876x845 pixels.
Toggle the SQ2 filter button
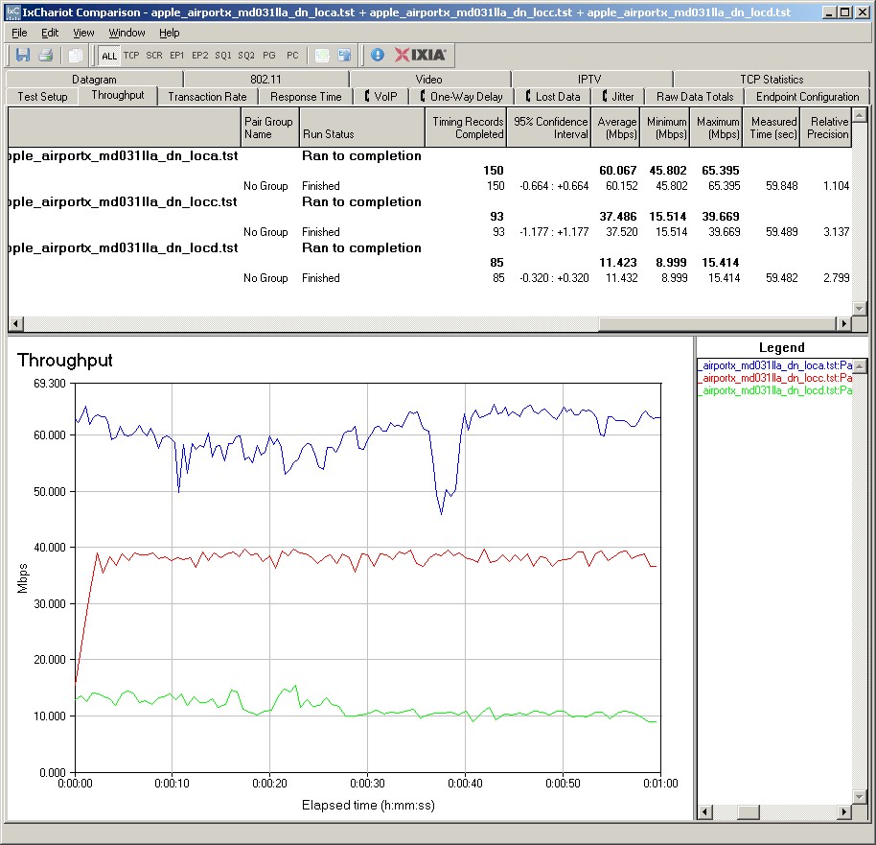pyautogui.click(x=245, y=56)
